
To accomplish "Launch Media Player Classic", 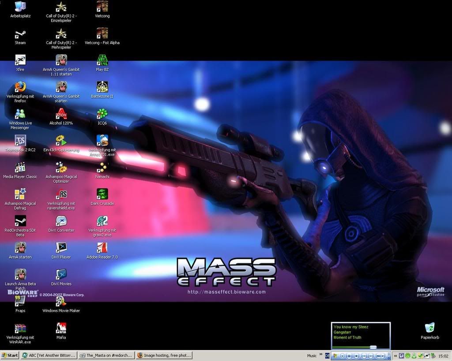I will (x=20, y=168).
